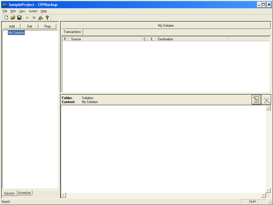Image resolution: width=273 pixels, height=205 pixels.
Task: Click the yellow question mark help icon
Action: [47, 18]
